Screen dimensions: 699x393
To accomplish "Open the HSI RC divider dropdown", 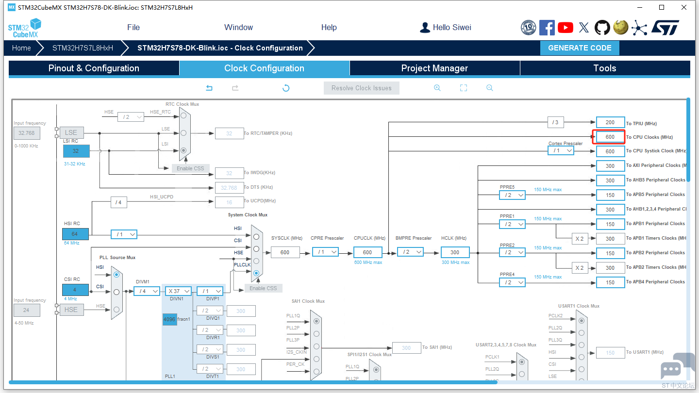I will 124,234.
